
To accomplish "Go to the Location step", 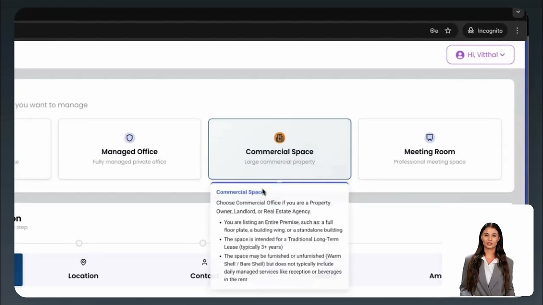I will pos(83,269).
